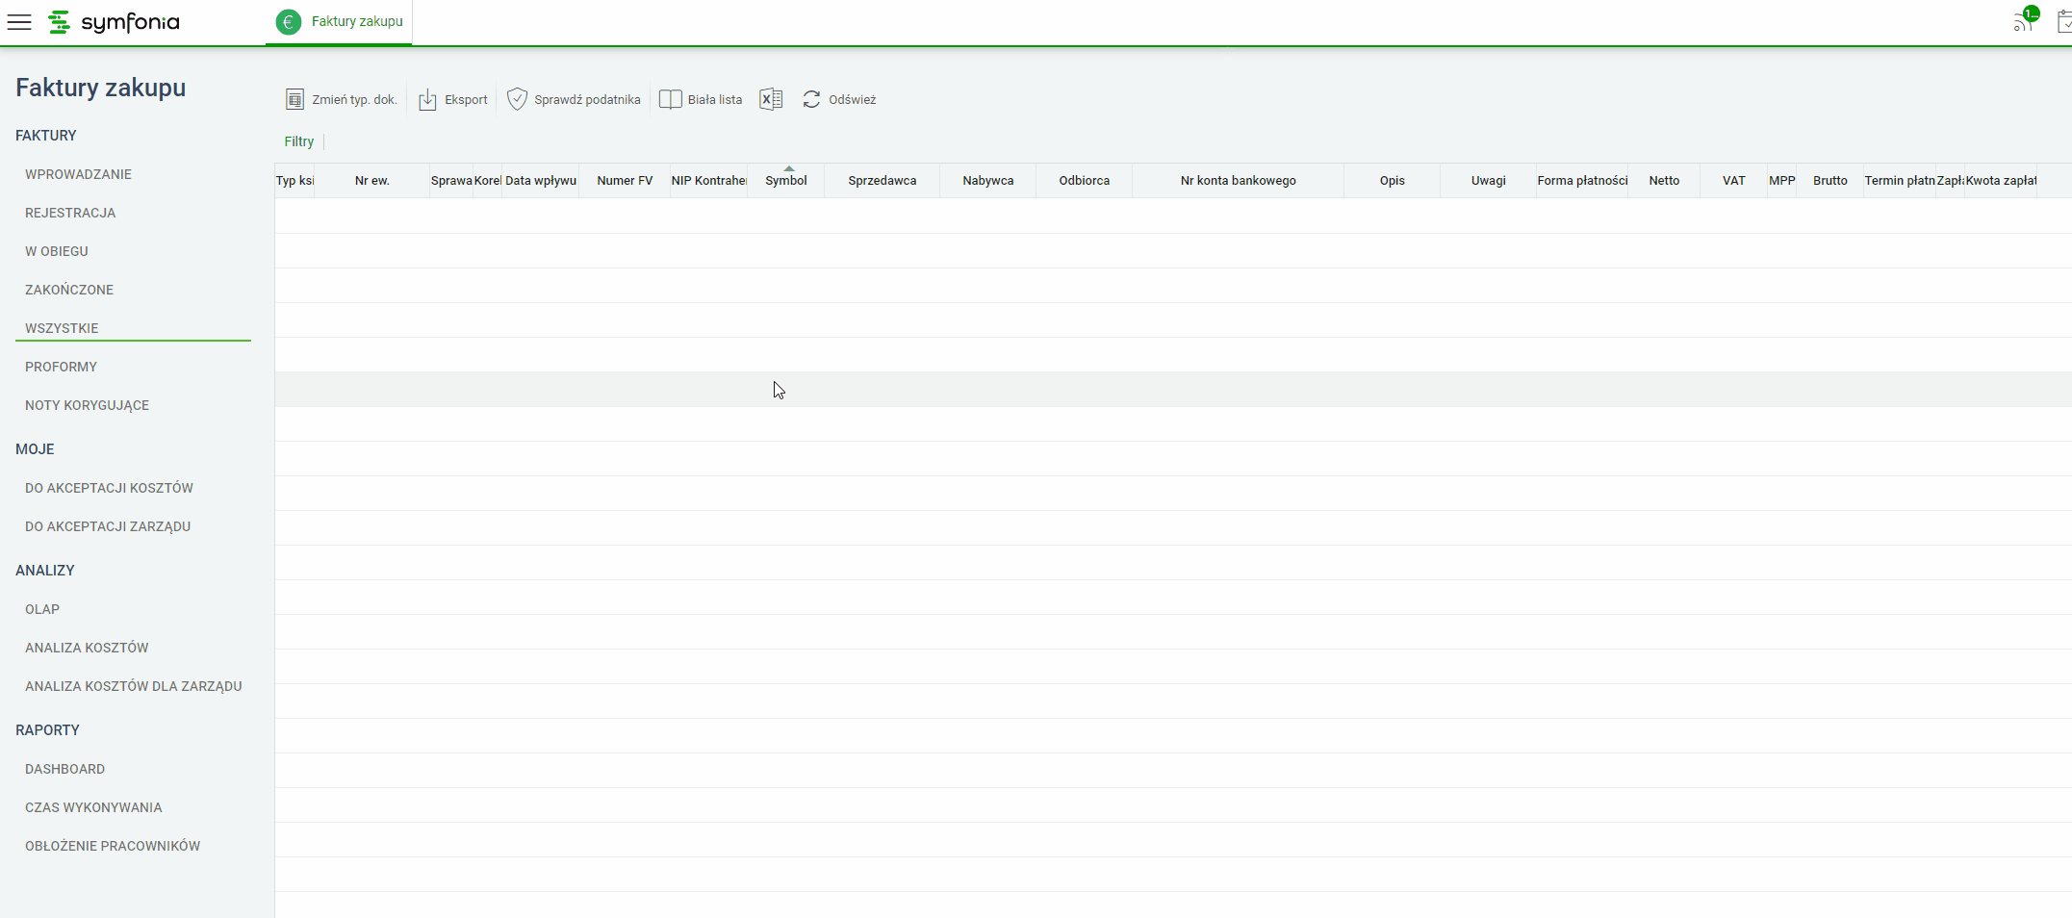The width and height of the screenshot is (2072, 918).
Task: Open the notifications feed icon
Action: pos(2025,19)
